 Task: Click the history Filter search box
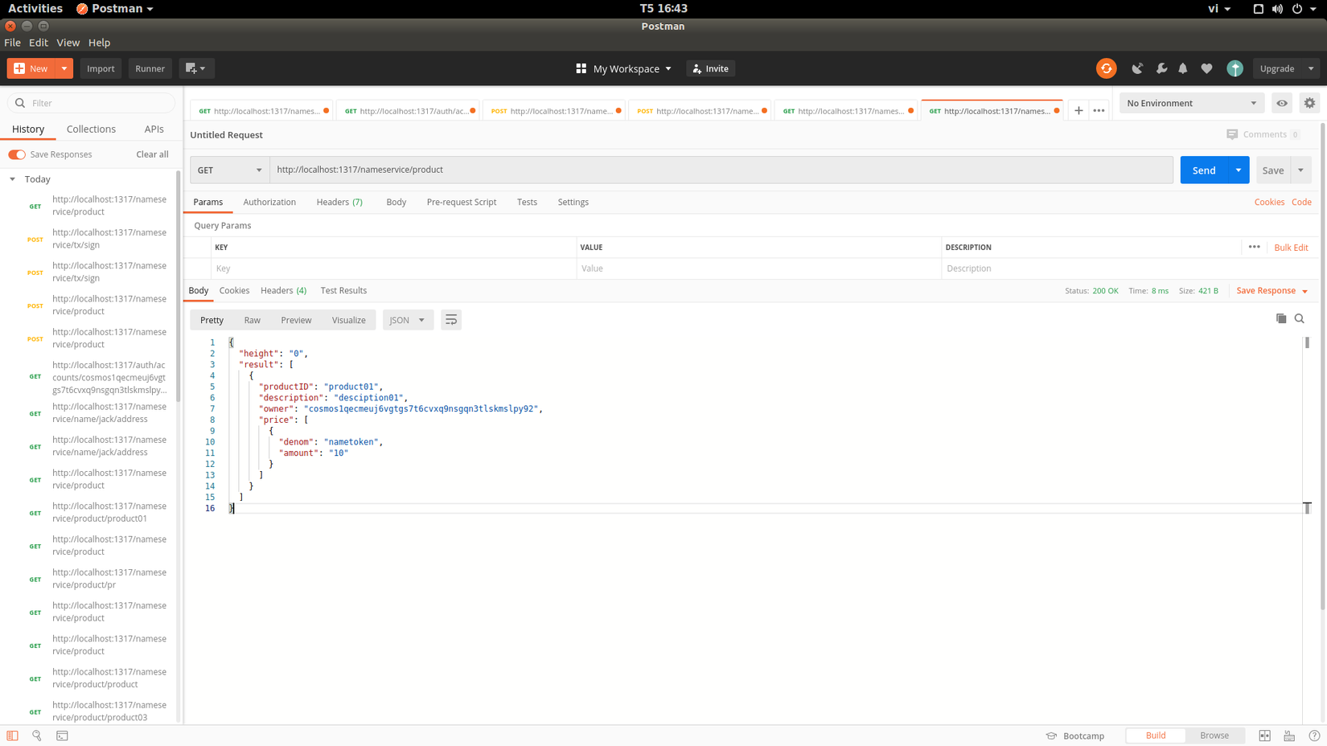click(x=91, y=103)
